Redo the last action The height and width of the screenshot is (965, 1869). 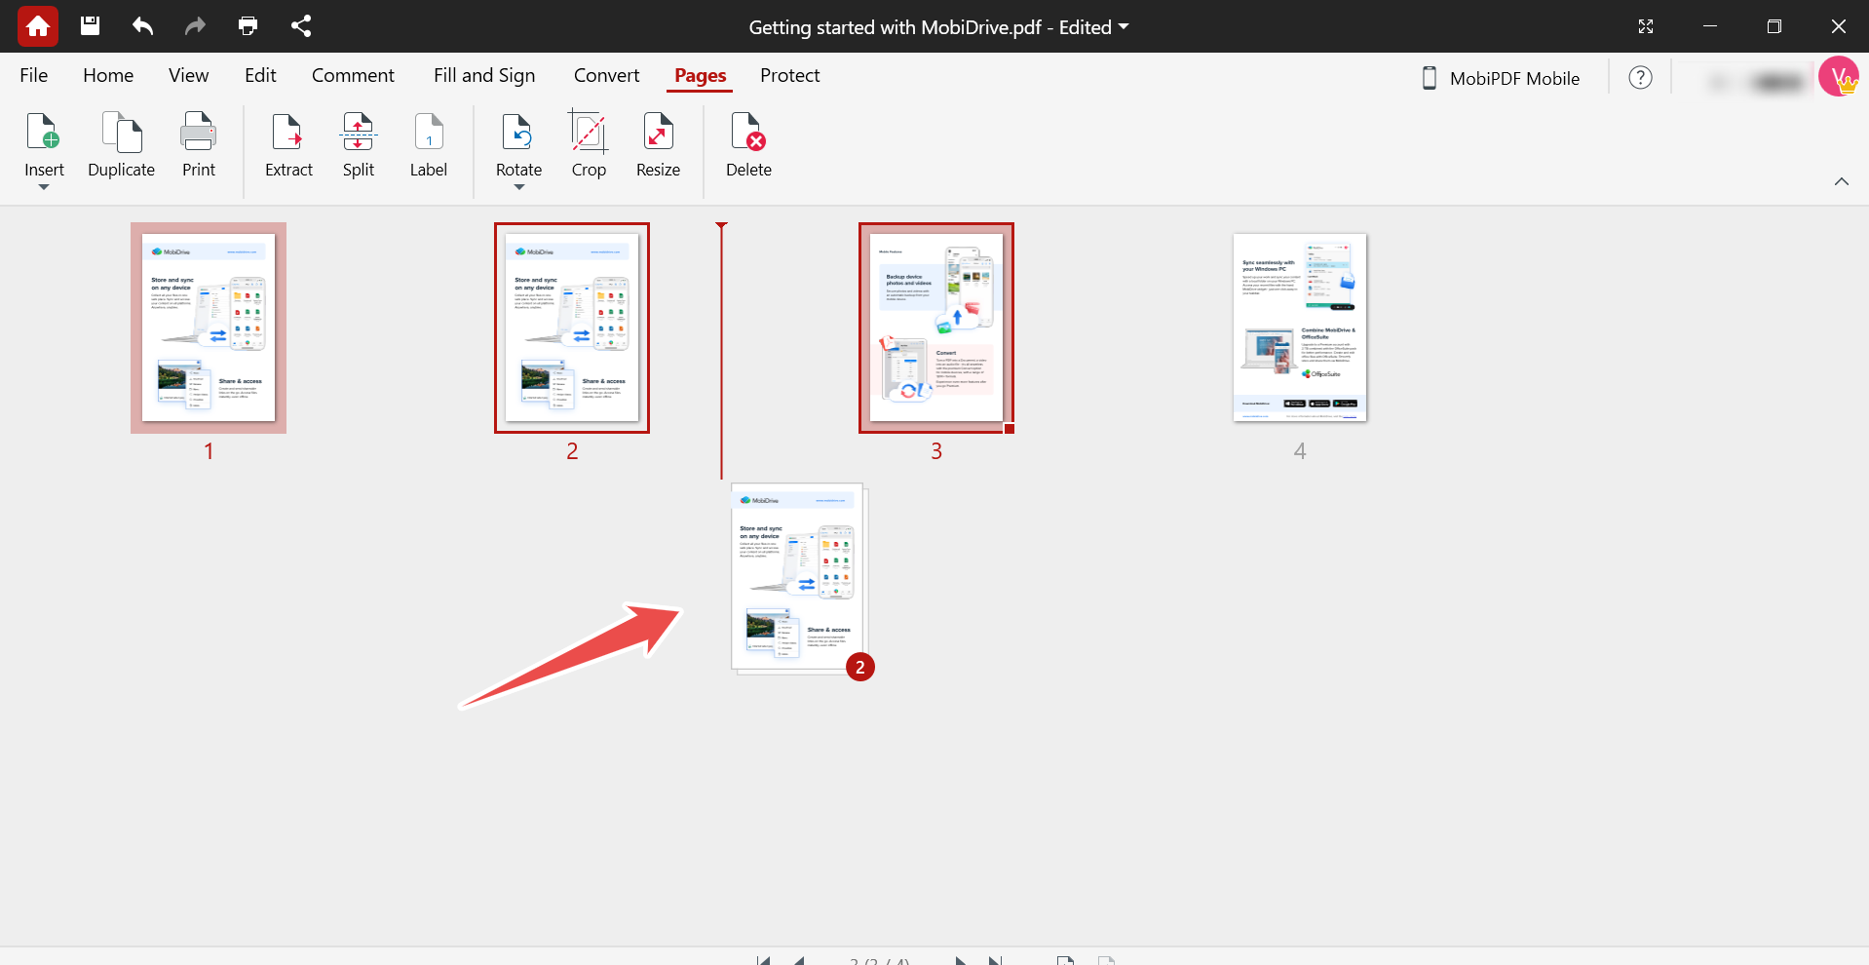[x=195, y=26]
